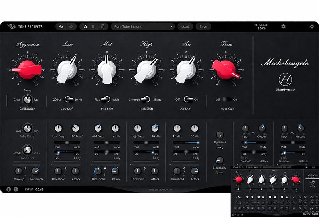Click the Oversample knob
The width and height of the screenshot is (319, 217).
[x=35, y=171]
